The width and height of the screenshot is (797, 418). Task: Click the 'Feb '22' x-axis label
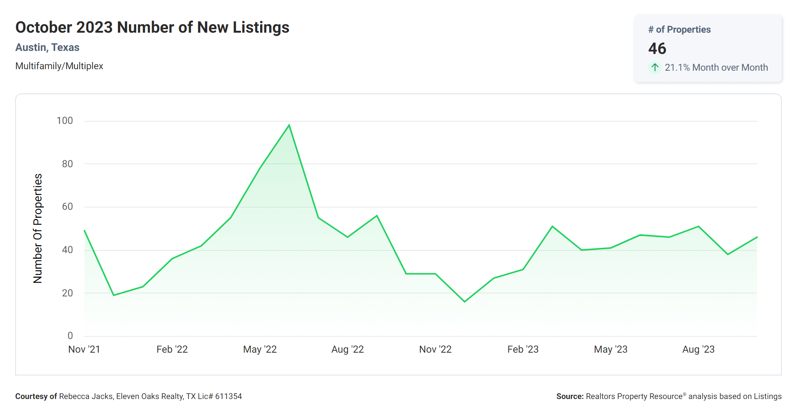point(172,349)
